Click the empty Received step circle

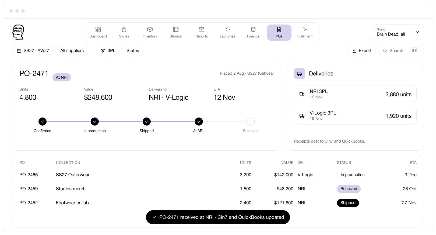(251, 122)
